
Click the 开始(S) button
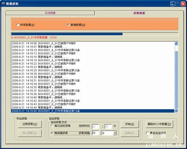pyautogui.click(x=130, y=124)
